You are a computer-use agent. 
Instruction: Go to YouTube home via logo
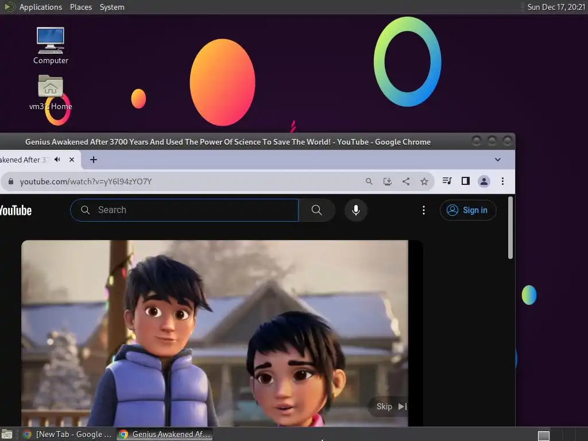[x=16, y=210]
